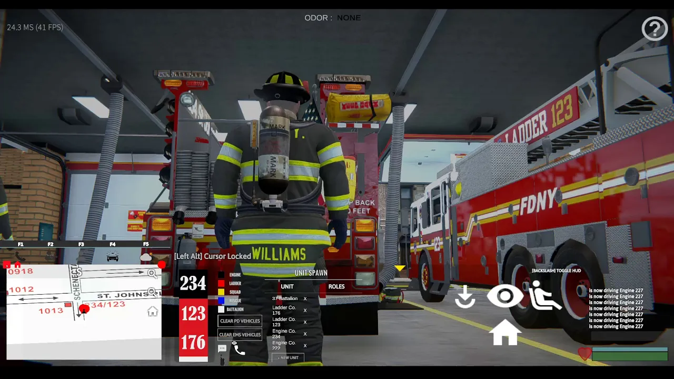Image resolution: width=674 pixels, height=379 pixels.
Task: Zoom in on the minimap
Action: (153, 274)
